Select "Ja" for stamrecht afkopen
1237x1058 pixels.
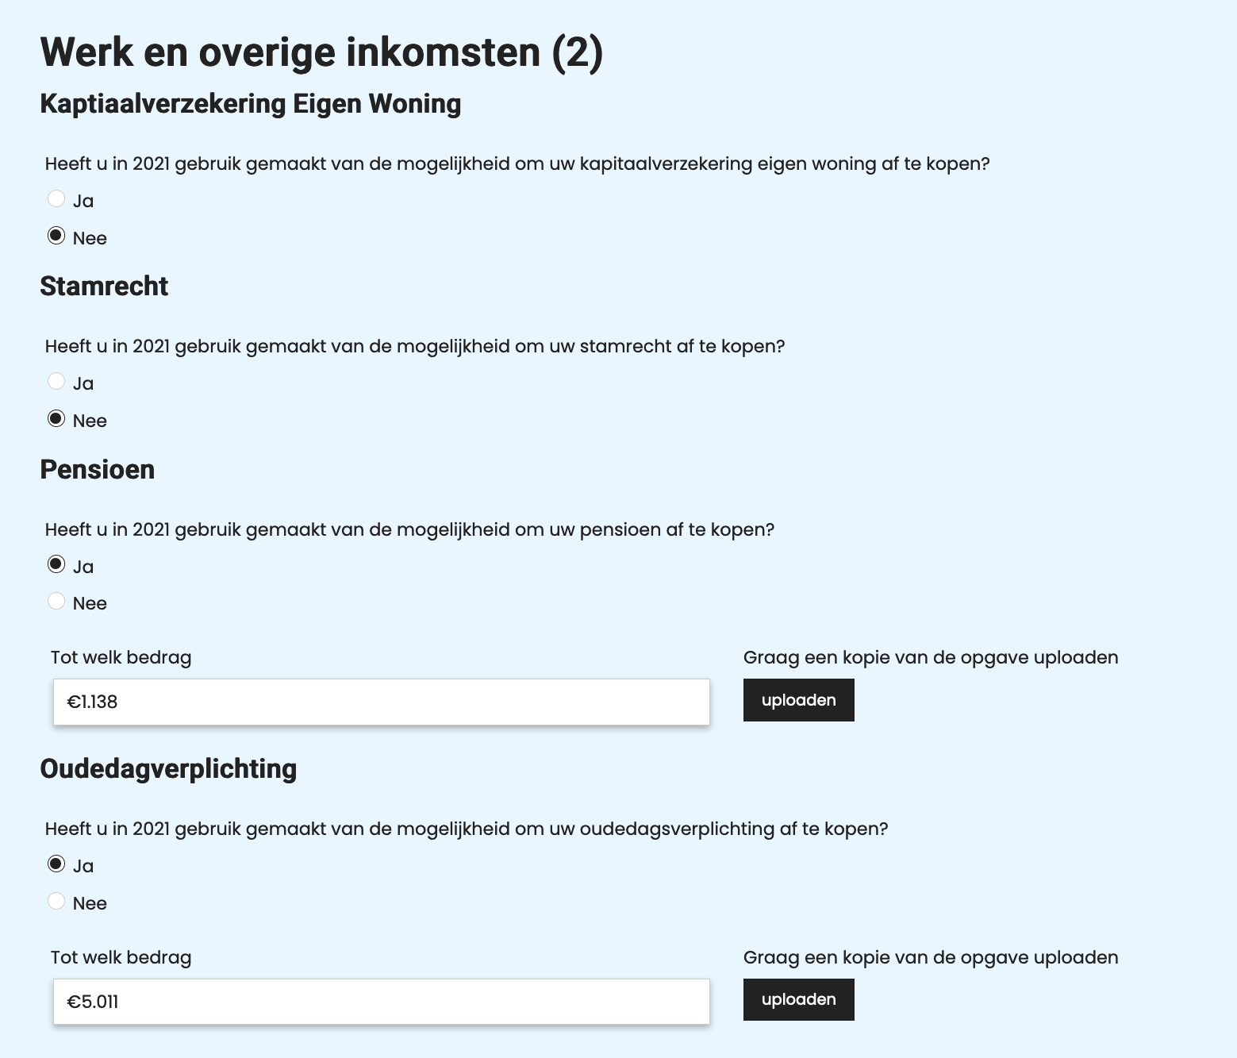[56, 381]
